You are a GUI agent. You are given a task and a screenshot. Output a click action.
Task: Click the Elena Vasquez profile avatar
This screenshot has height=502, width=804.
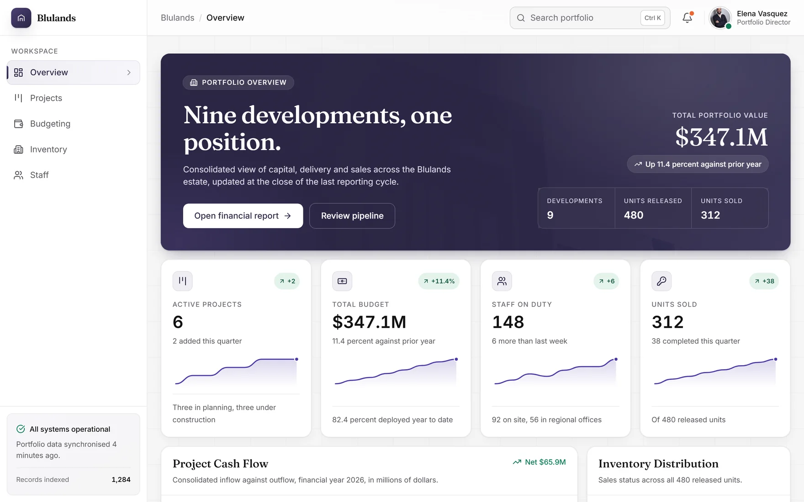pyautogui.click(x=720, y=18)
